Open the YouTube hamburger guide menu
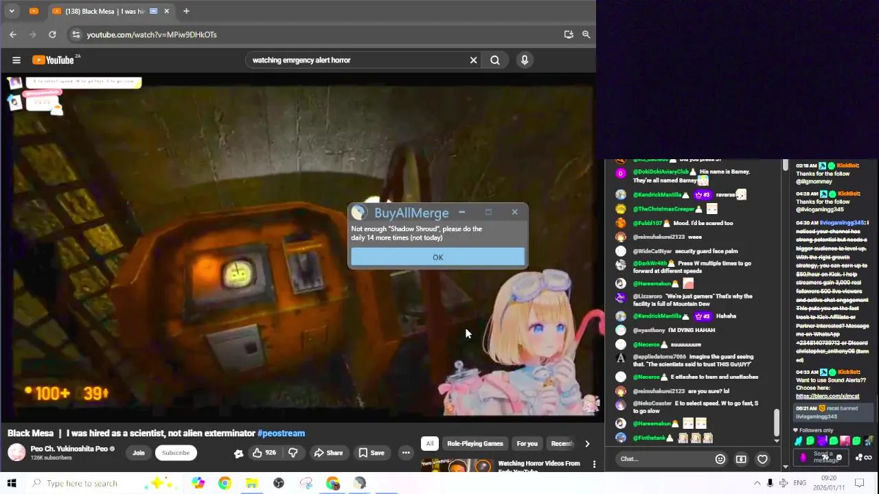 [16, 60]
